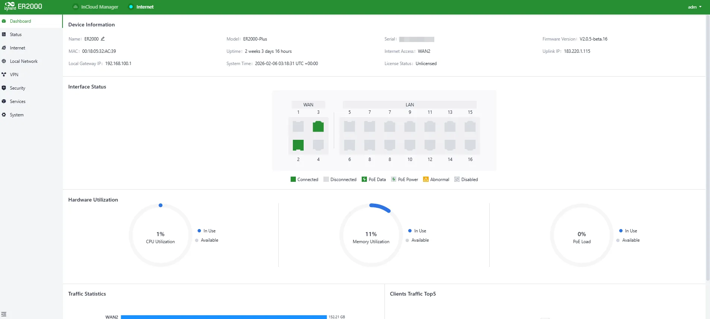Select connected WAN port 3

318,126
